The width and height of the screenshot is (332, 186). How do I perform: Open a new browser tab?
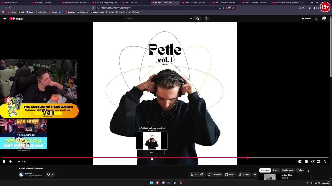pos(303,3)
